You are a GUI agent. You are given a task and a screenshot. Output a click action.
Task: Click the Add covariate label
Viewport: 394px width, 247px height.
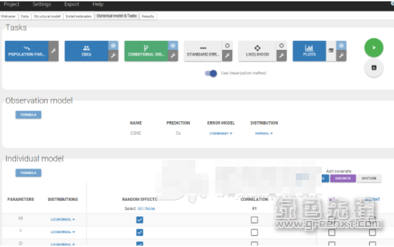coord(338,171)
